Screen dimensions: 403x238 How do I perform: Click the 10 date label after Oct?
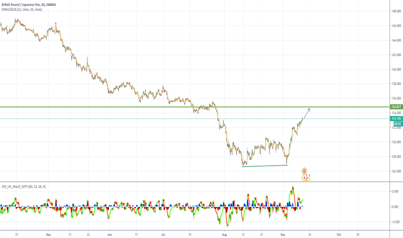[358, 235]
